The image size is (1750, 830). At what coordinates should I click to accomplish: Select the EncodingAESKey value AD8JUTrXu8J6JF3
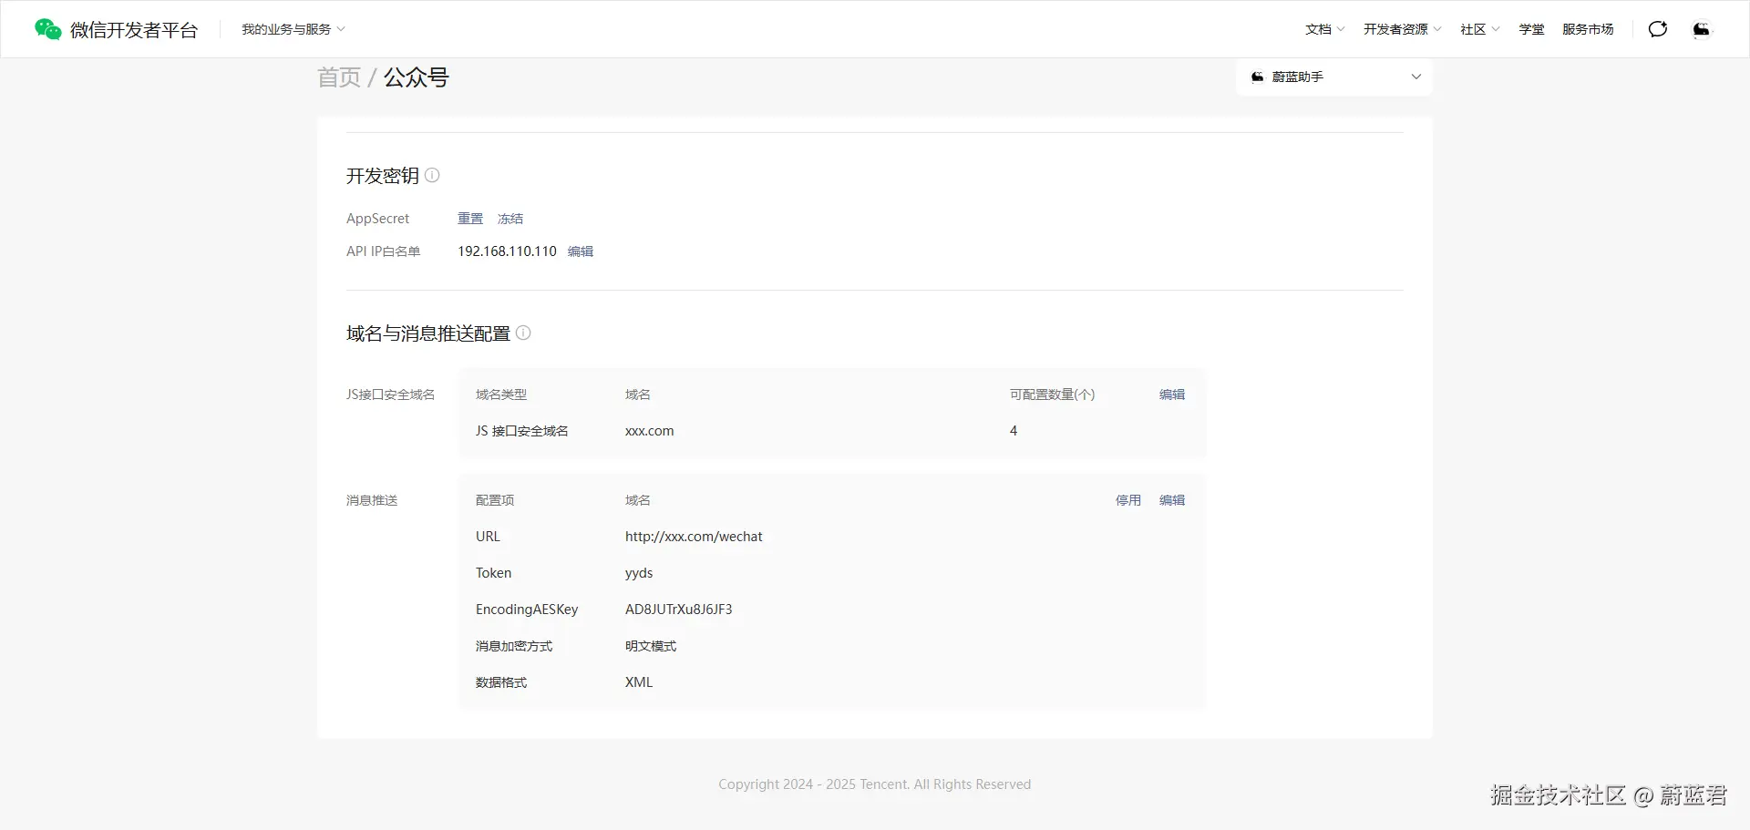pyautogui.click(x=679, y=610)
